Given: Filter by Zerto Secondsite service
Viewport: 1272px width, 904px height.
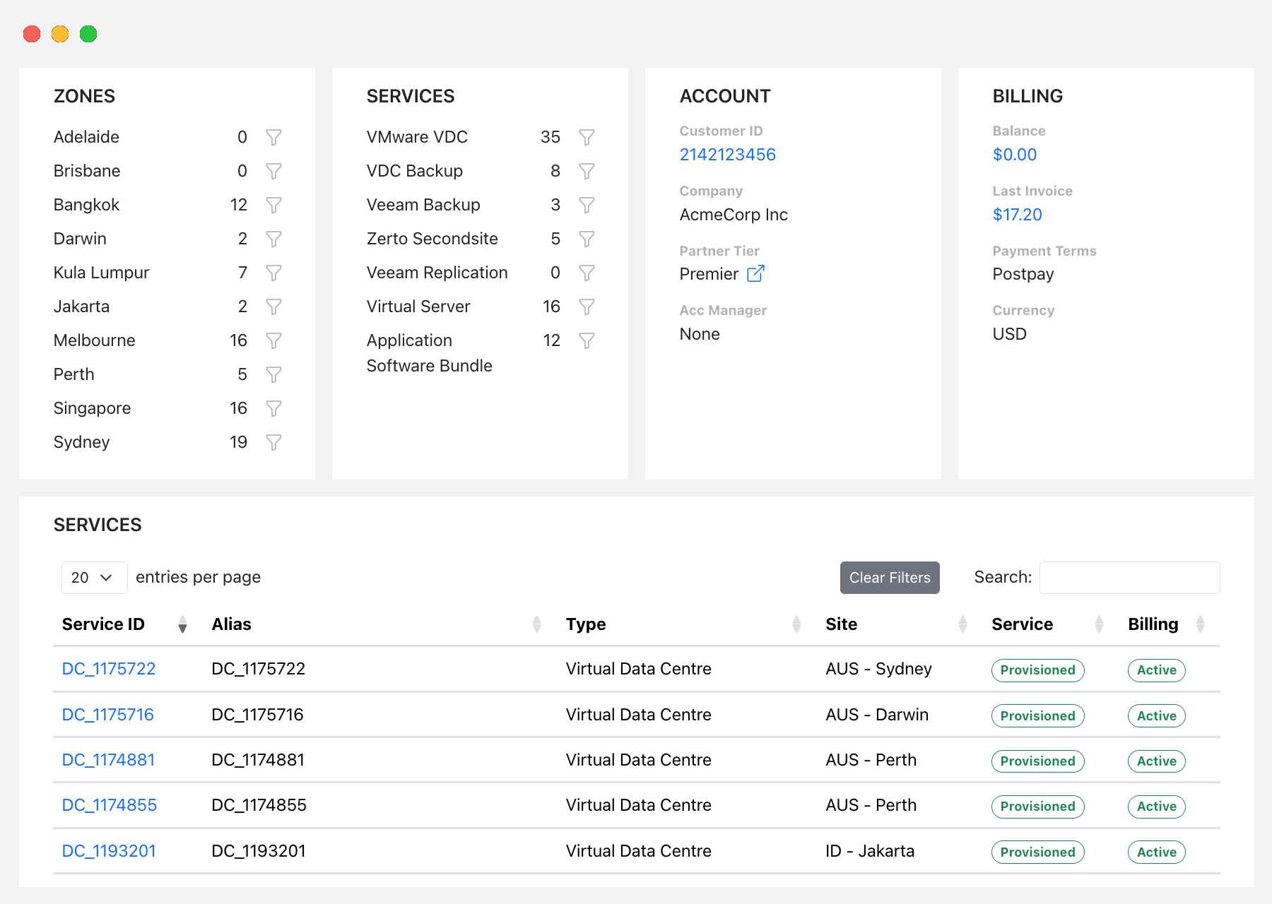Looking at the screenshot, I should (x=587, y=239).
